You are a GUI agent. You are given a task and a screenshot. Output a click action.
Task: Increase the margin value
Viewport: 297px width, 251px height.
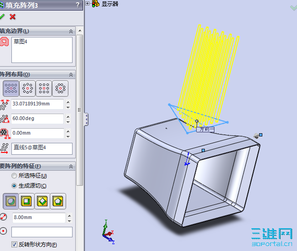pos(68,131)
